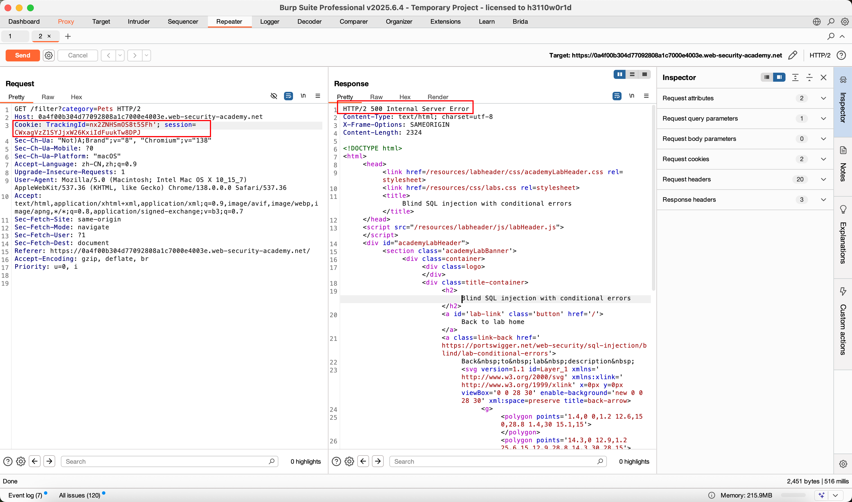Viewport: 852px width, 502px height.
Task: Select side-by-side request/response layout
Action: (x=620, y=74)
